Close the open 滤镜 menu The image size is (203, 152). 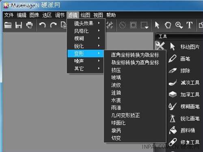(73, 15)
